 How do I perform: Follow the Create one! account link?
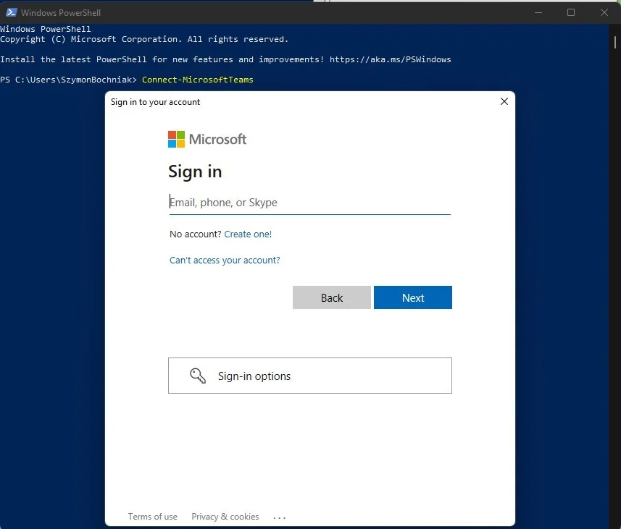click(248, 234)
